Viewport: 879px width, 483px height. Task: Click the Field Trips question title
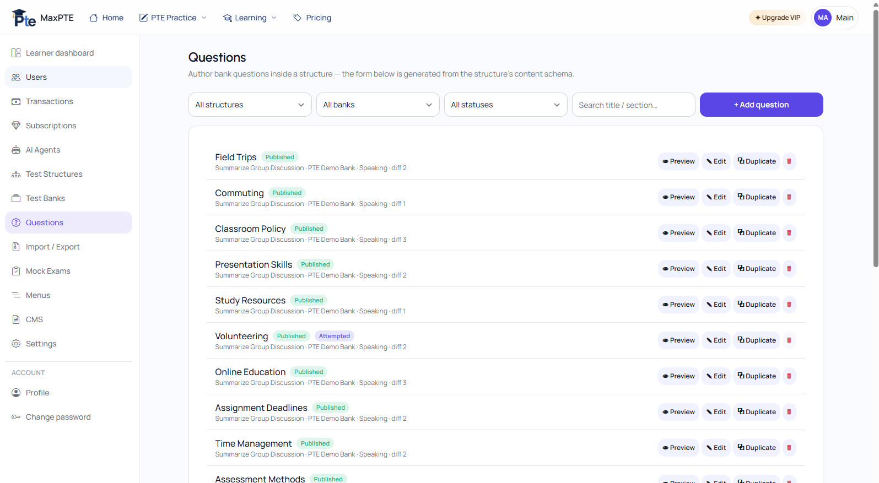236,157
